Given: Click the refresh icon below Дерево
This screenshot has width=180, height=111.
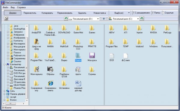Looking at the screenshot, I should pyautogui.click(x=6, y=19).
